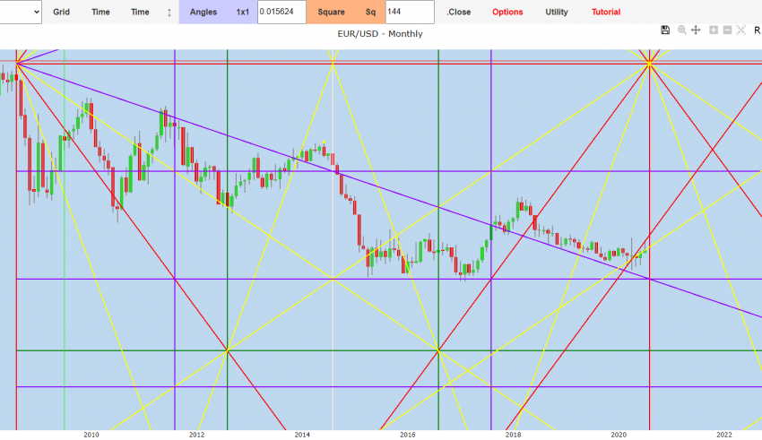Open the red Options menu

click(x=507, y=12)
